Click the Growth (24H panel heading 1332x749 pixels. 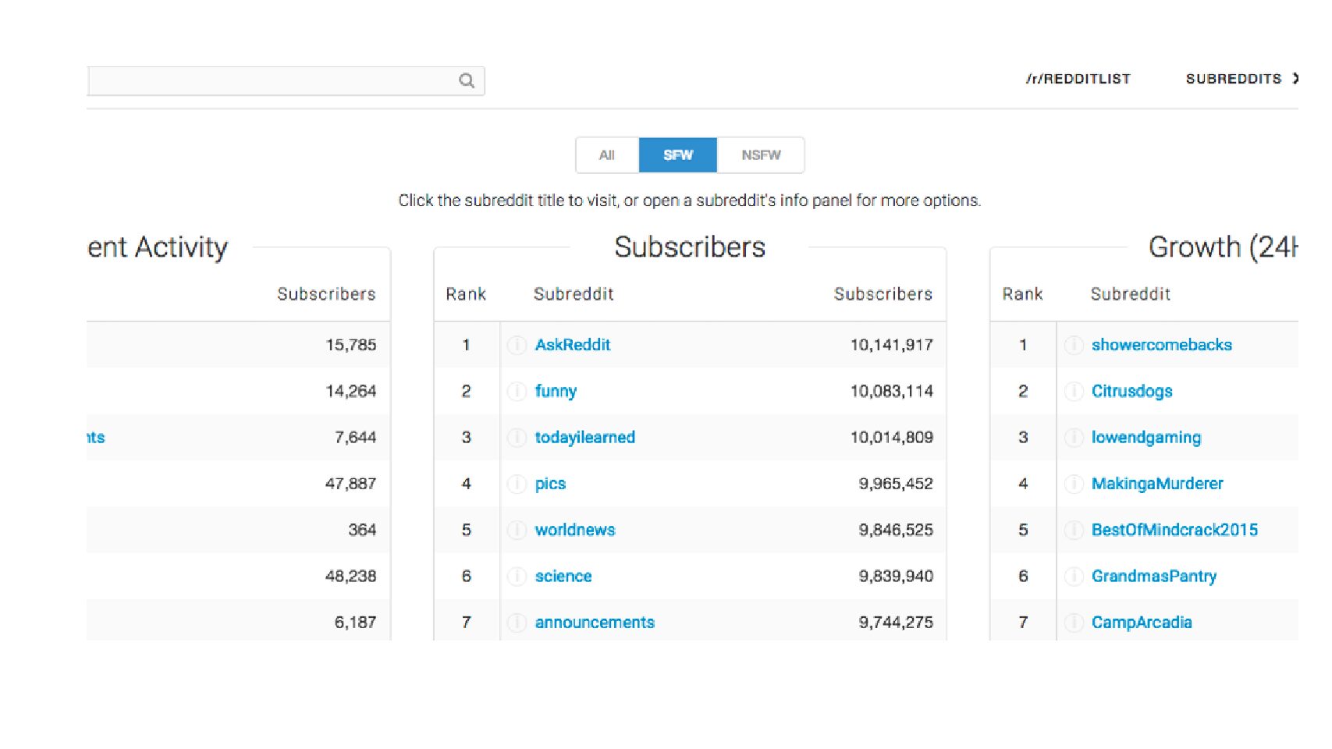1223,247
